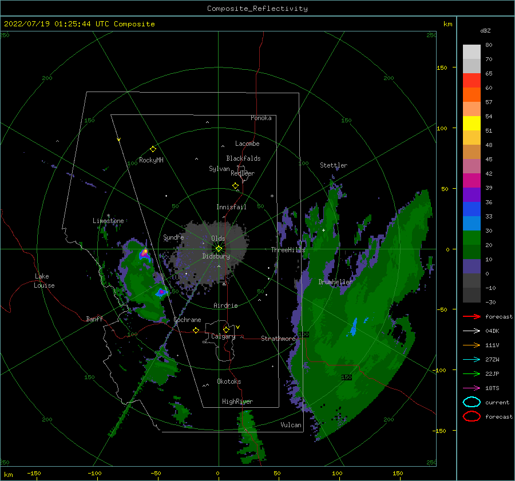This screenshot has height=481, width=515.
Task: Click the 18TS legend label text
Action: pyautogui.click(x=492, y=388)
